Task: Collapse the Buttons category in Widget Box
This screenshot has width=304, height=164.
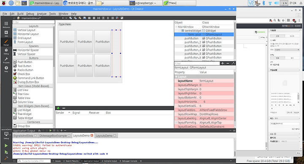Action: [x=14, y=58]
